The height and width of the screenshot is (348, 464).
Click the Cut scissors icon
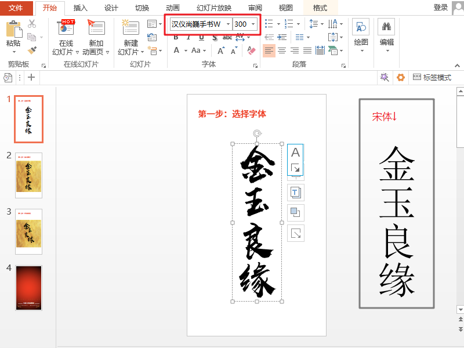pyautogui.click(x=32, y=24)
